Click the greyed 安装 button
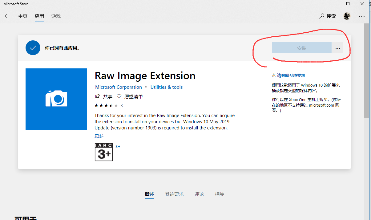 click(301, 48)
